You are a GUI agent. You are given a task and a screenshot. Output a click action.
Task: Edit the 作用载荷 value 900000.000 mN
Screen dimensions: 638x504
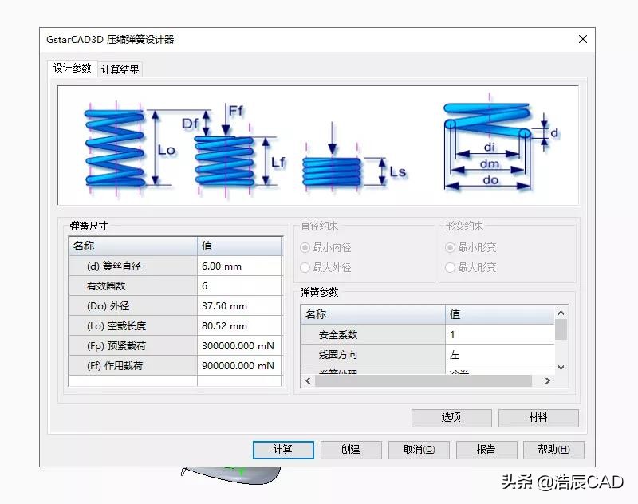pyautogui.click(x=239, y=366)
